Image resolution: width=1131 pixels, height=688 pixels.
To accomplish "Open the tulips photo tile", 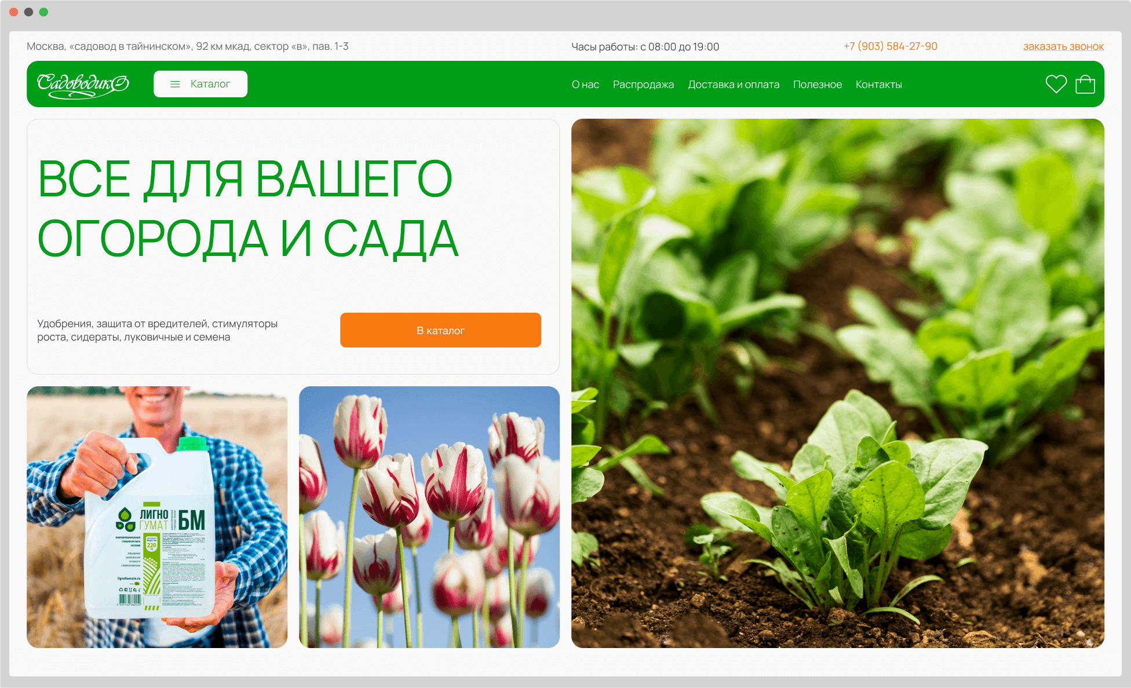I will (429, 517).
